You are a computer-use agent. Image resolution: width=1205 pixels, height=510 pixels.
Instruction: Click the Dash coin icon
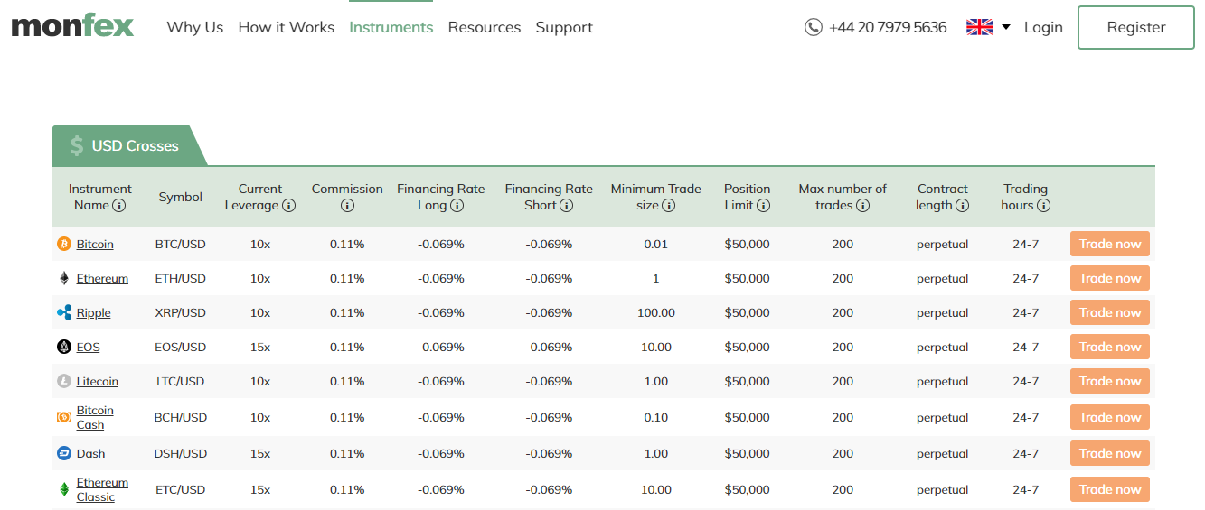coord(64,453)
